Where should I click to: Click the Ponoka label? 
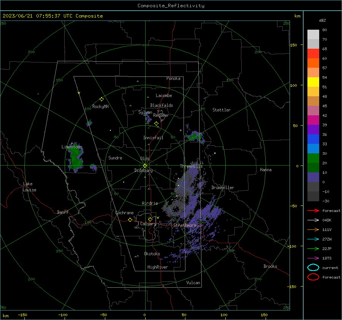(173, 78)
